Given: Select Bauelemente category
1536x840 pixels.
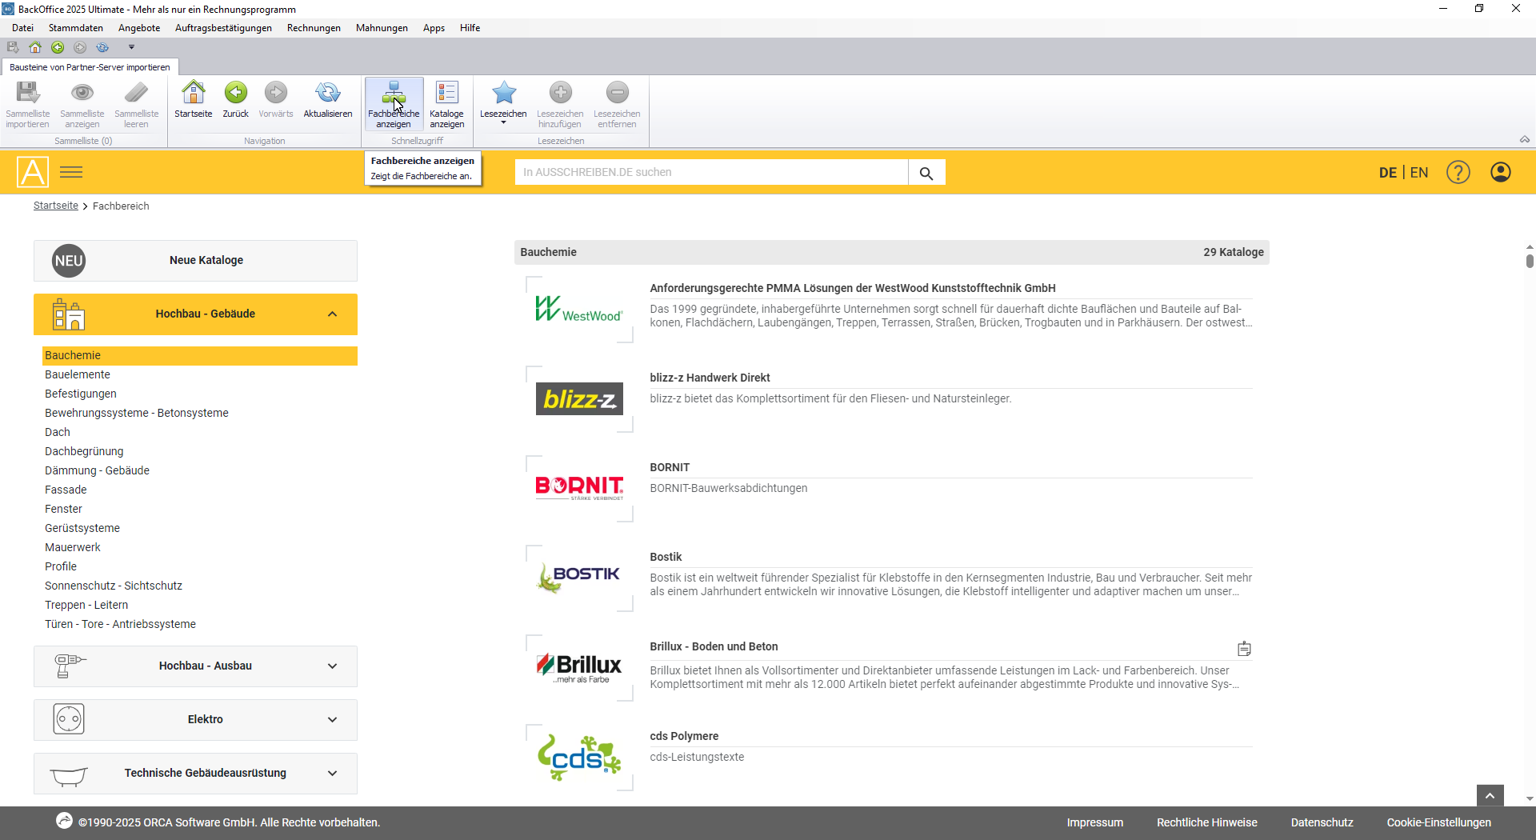Looking at the screenshot, I should point(78,374).
